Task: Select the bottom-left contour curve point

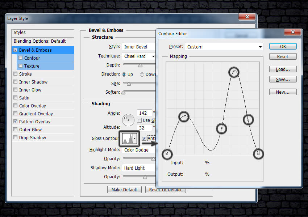Action: (167, 154)
